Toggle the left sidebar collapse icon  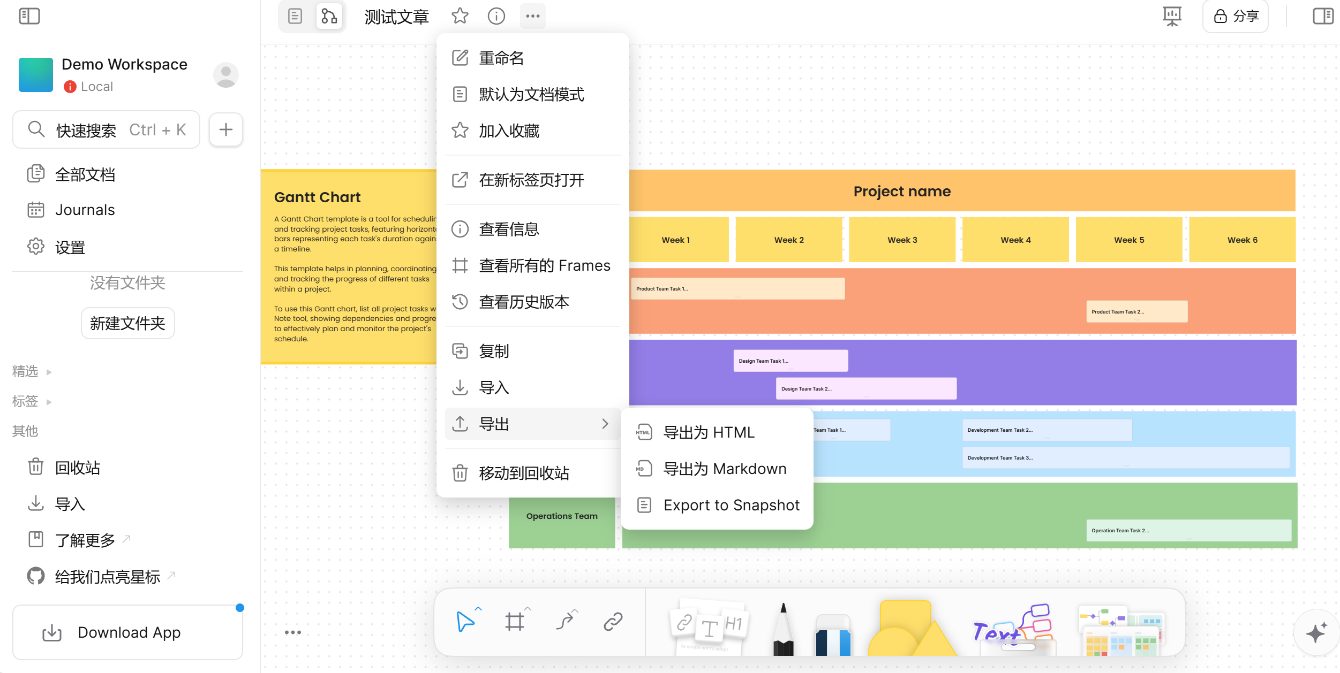coord(29,16)
